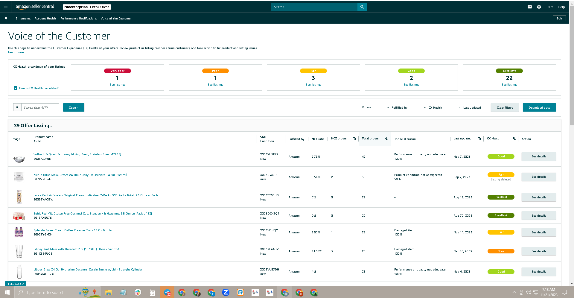574x298 pixels.
Task: Click the magnifier icon in title search box
Action: tap(17, 107)
